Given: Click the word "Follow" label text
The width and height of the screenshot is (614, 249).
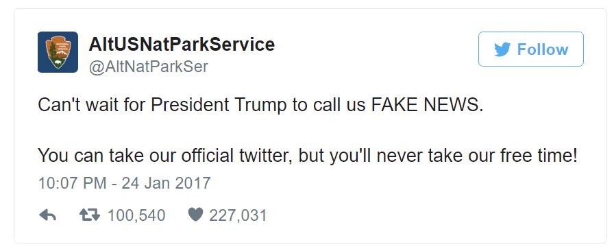Looking at the screenshot, I should [x=542, y=49].
